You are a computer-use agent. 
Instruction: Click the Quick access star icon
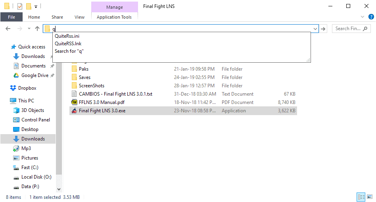tap(13, 47)
